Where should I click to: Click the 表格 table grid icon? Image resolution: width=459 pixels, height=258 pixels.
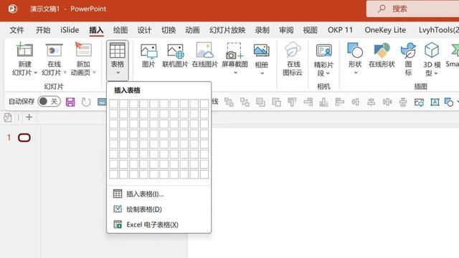click(x=118, y=50)
